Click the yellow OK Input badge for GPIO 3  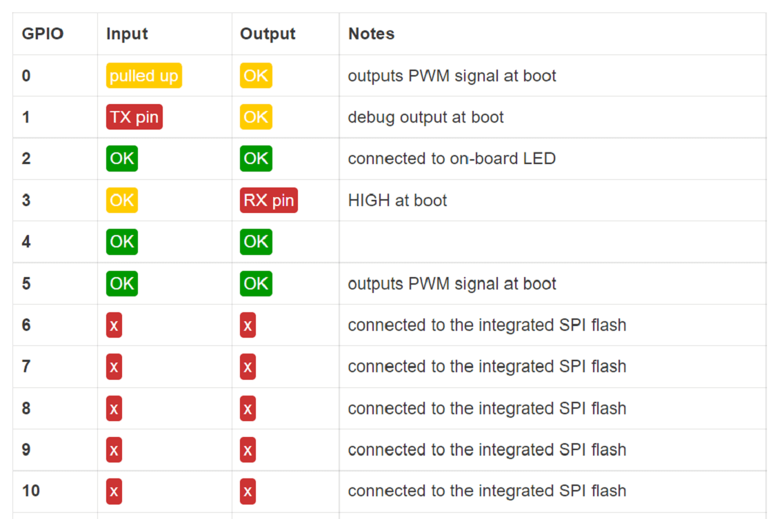click(x=121, y=201)
